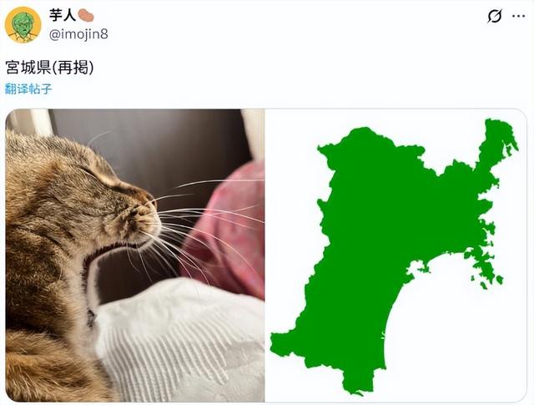Screen dimensions: 534x405
Task: Click the western bulge of green map
Action: (288, 344)
